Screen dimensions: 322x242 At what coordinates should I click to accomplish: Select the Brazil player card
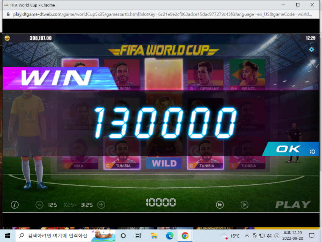pyautogui.click(x=247, y=75)
